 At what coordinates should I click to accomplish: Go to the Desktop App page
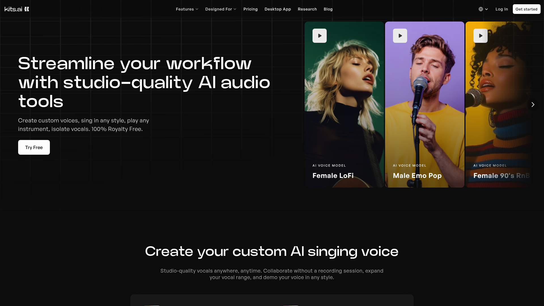tap(277, 9)
